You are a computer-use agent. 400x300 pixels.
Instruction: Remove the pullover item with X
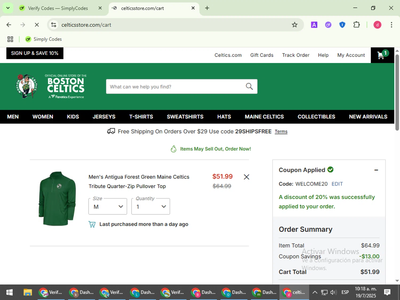[246, 177]
